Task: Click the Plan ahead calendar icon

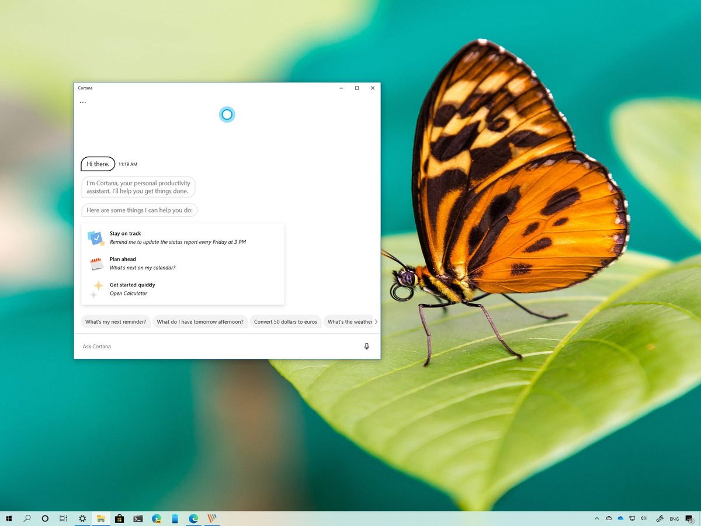Action: click(96, 263)
